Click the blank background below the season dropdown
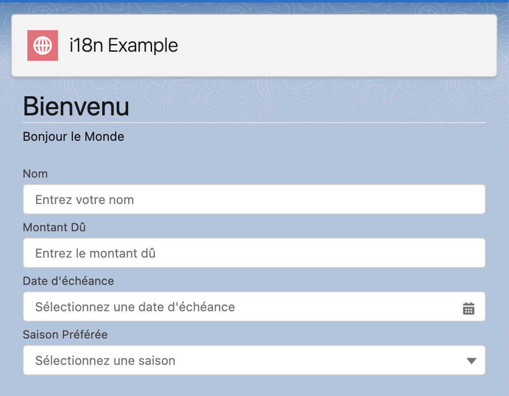 click(254, 386)
